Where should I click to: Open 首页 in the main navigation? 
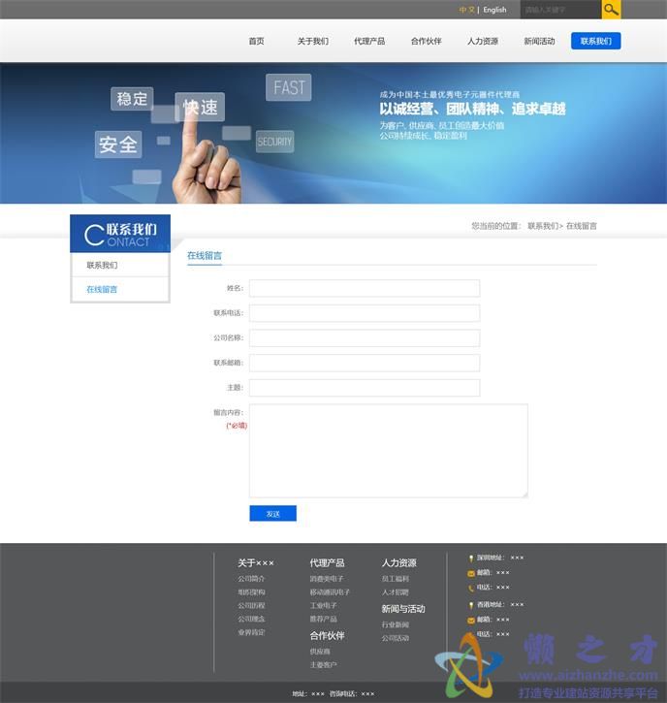(256, 42)
